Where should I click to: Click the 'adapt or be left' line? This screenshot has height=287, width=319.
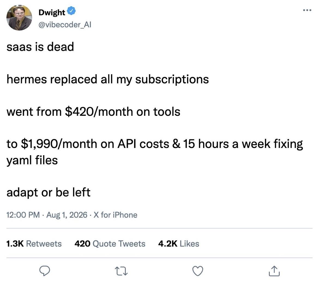pos(49,192)
